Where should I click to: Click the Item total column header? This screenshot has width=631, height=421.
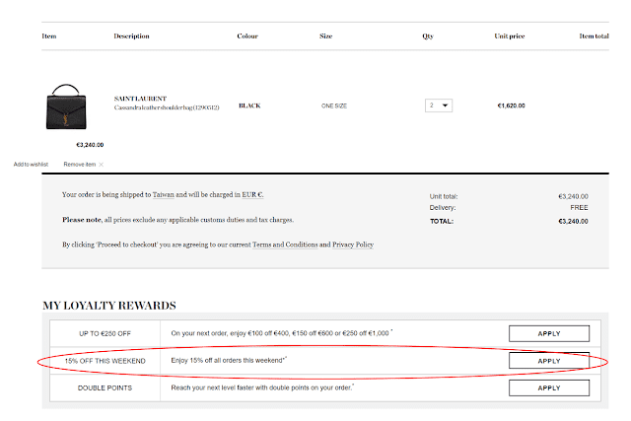(594, 36)
